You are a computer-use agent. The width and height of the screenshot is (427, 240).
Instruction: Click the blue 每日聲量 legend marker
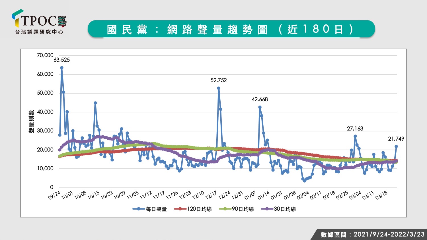click(139, 209)
